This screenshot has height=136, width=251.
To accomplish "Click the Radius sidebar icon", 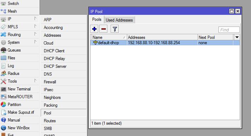I will point(4,73).
